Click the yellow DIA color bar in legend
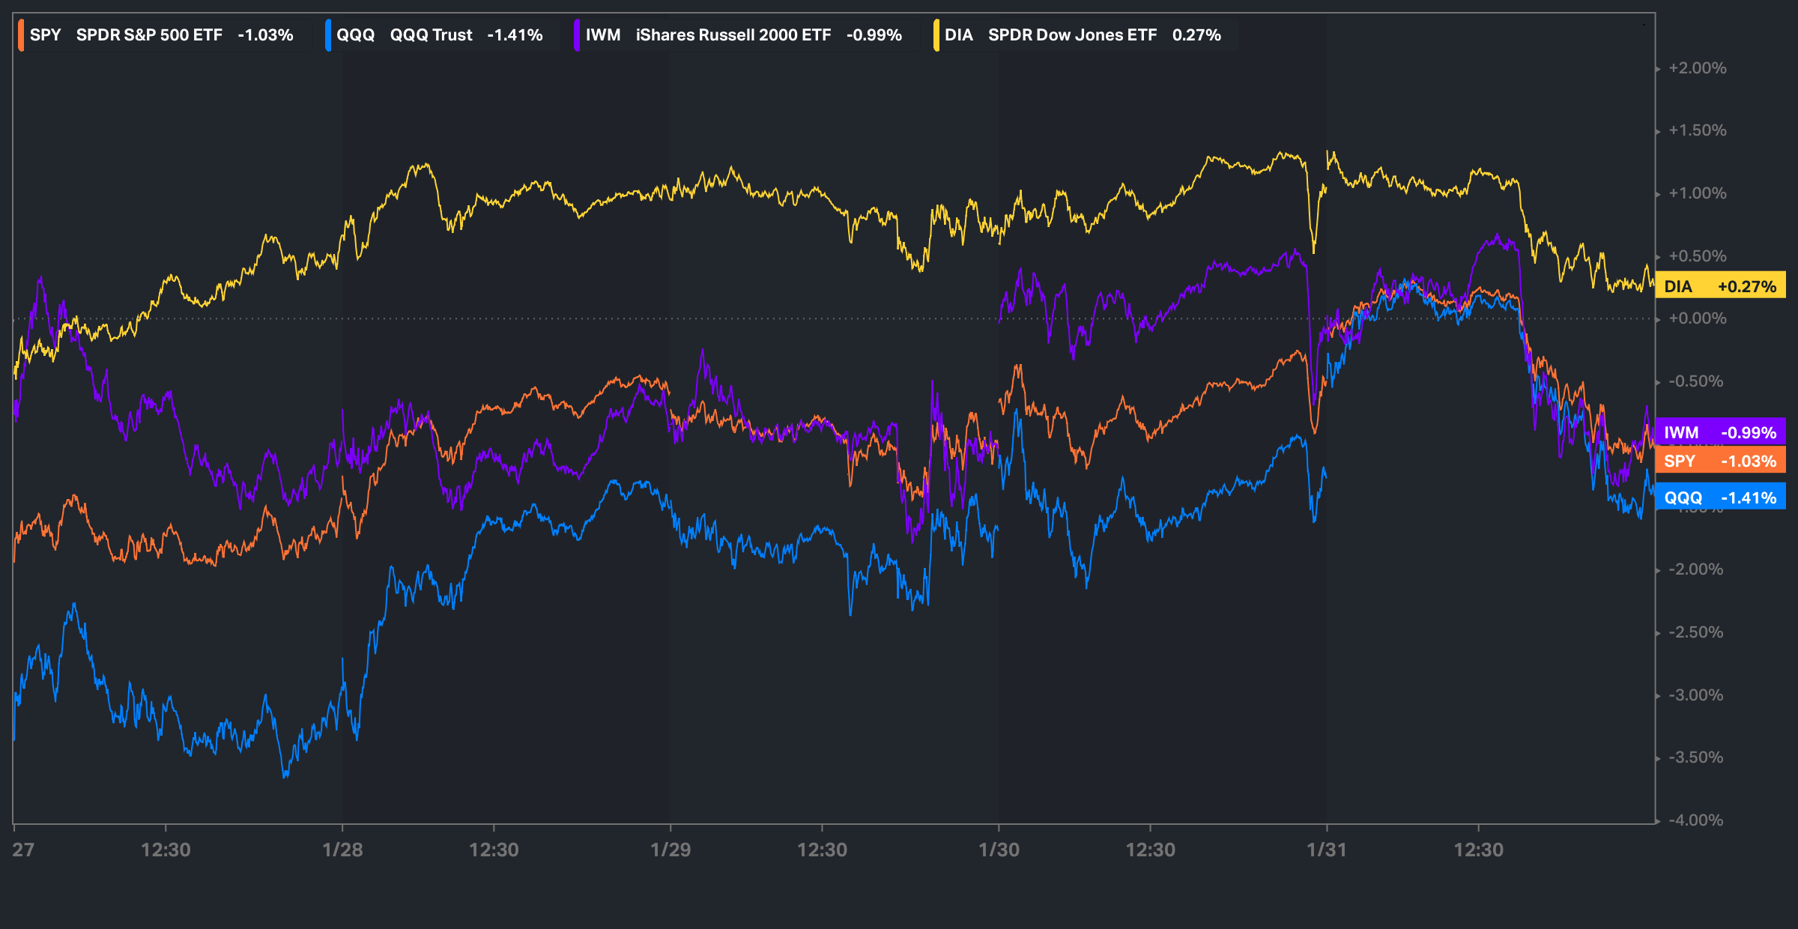1798x929 pixels. tap(936, 35)
